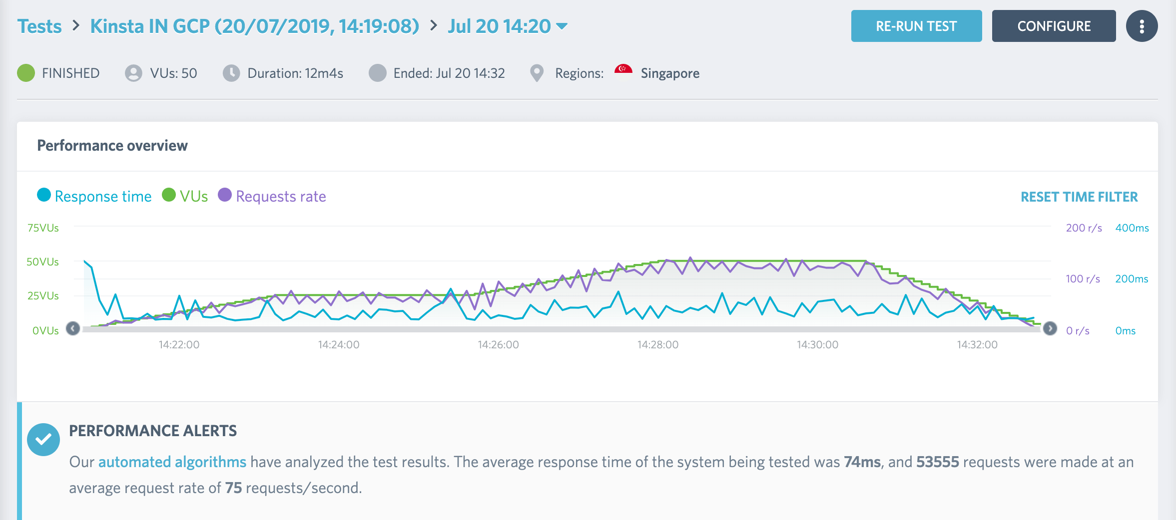Click the 14:24:00 time axis label
This screenshot has height=520, width=1176.
(339, 344)
